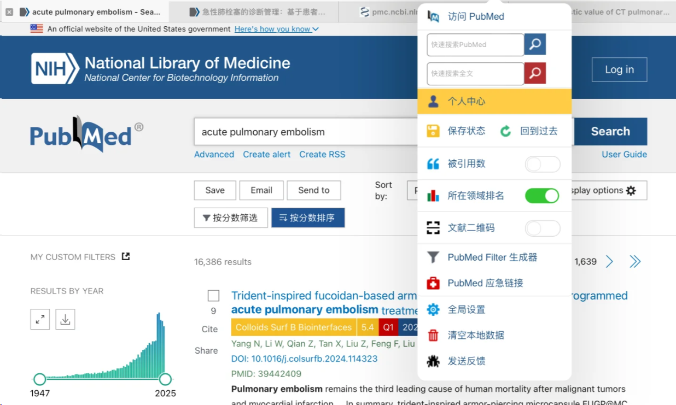Enable the 被引用数 toggle

click(543, 163)
